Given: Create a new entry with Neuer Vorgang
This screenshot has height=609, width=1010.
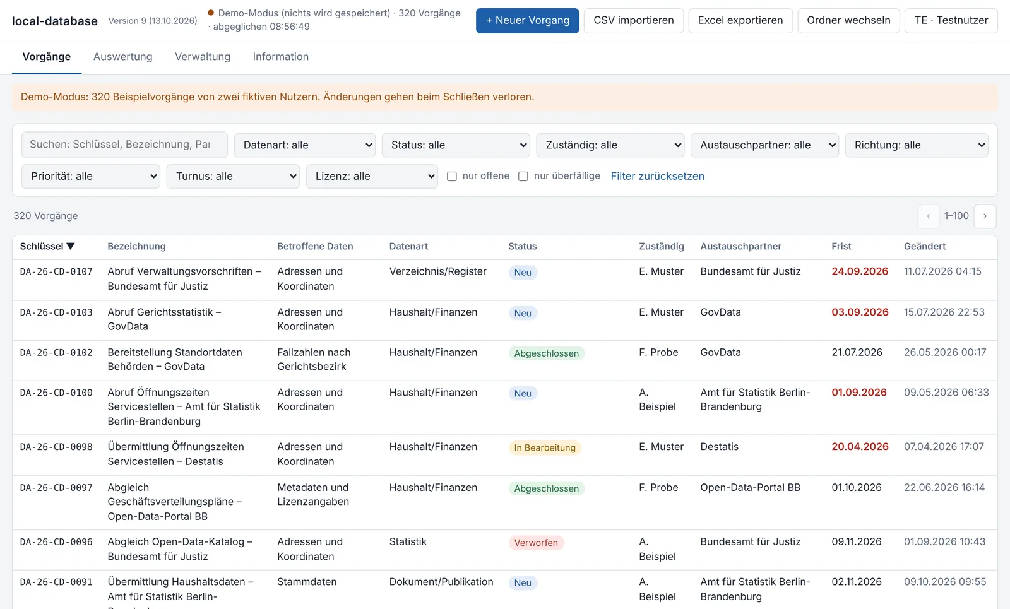Looking at the screenshot, I should pos(528,21).
